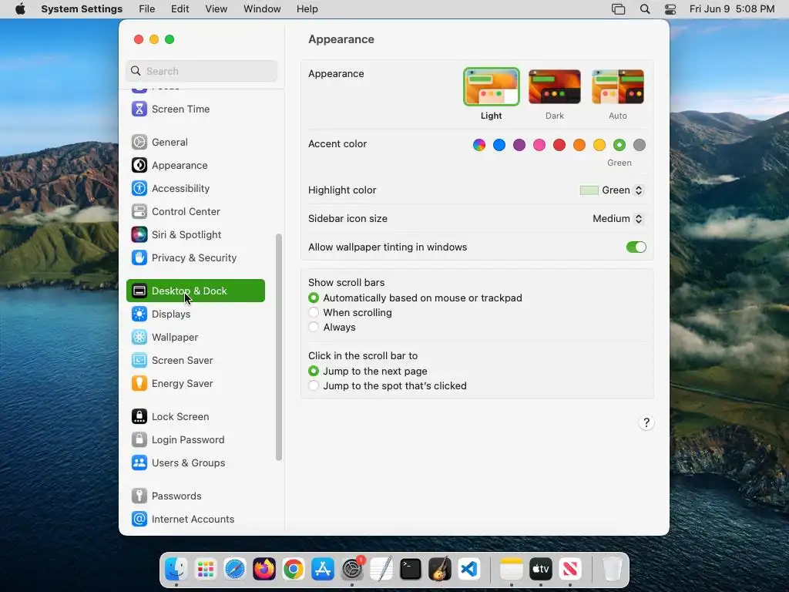The width and height of the screenshot is (789, 592).
Task: Click the date and time in menu bar
Action: (x=732, y=9)
